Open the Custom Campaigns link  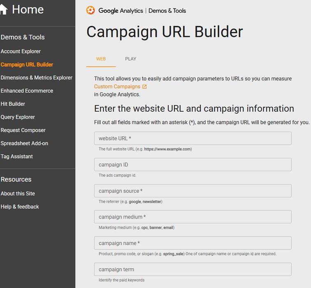point(117,87)
